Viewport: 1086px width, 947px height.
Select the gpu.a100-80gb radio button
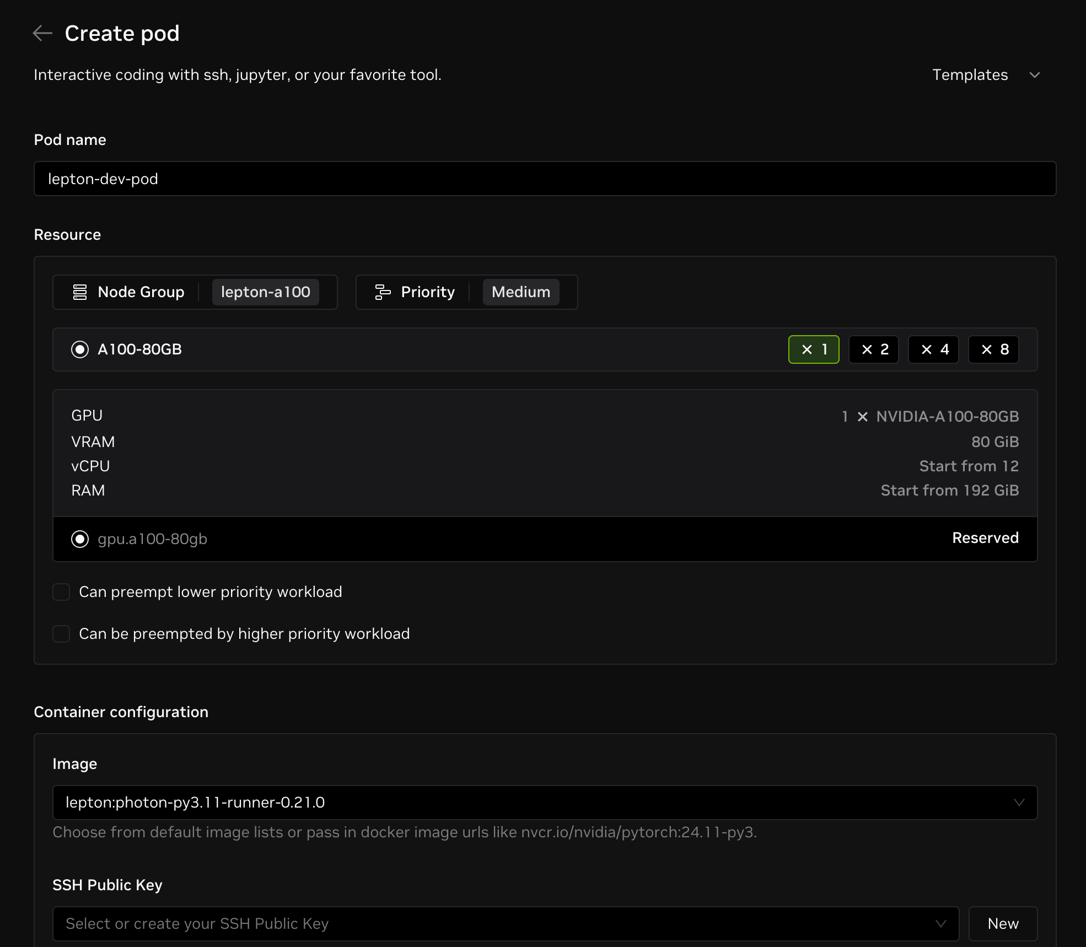pos(80,539)
